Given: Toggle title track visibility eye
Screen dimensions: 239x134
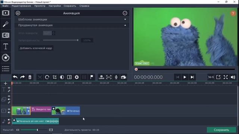Looking at the screenshot, I should [9, 88].
